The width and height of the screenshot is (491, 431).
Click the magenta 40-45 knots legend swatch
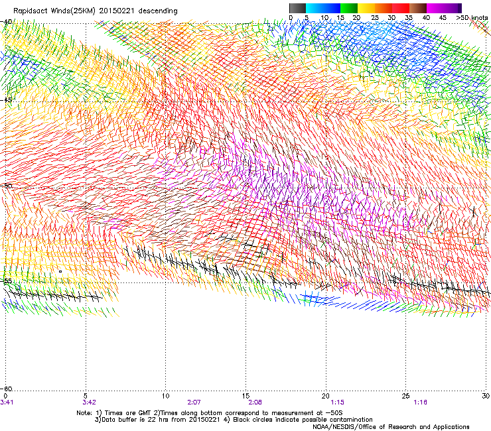pyautogui.click(x=435, y=8)
